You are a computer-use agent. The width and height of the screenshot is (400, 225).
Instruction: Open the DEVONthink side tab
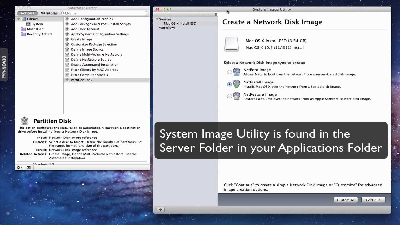(4, 64)
